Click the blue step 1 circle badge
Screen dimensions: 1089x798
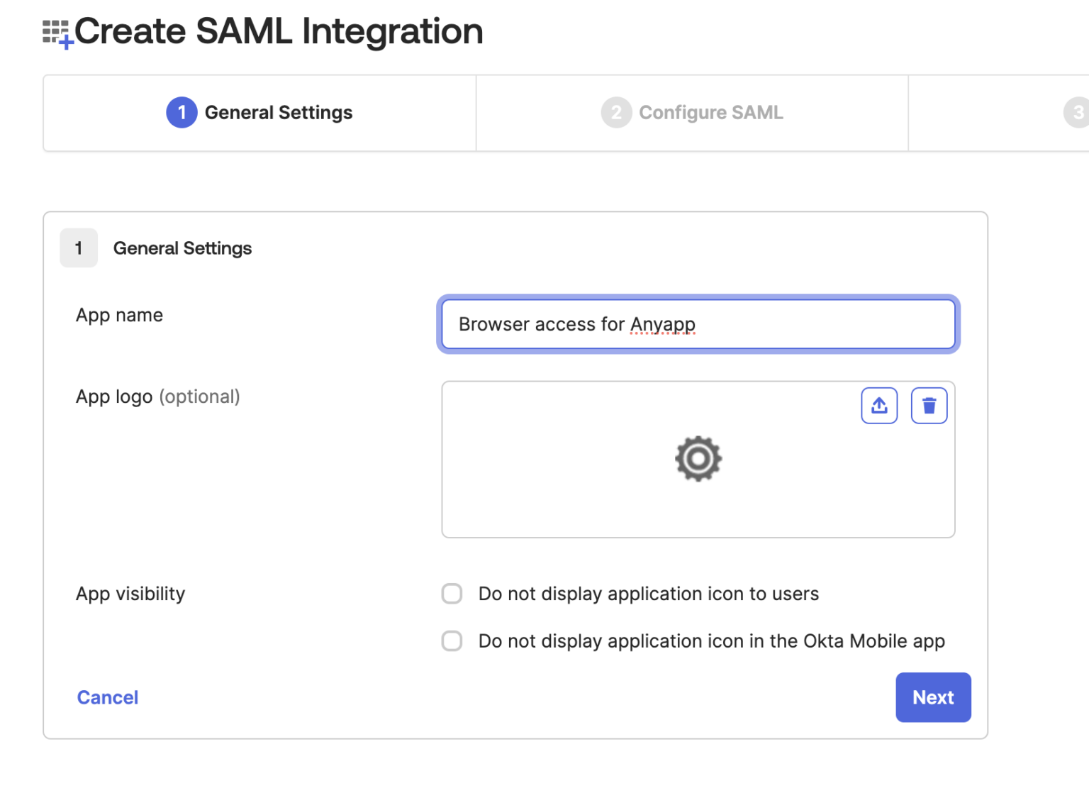click(181, 112)
